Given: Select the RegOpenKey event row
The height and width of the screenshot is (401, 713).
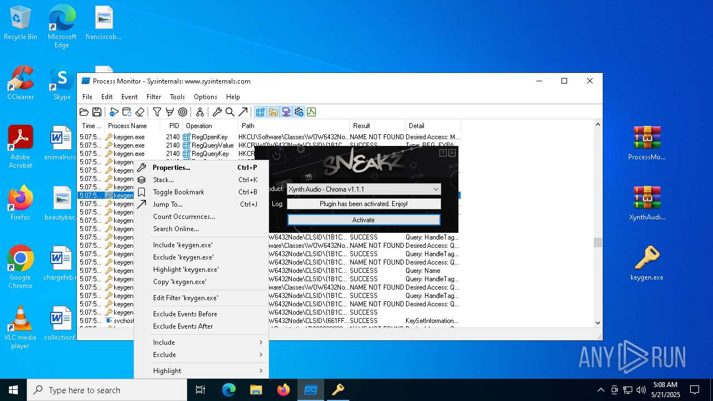Looking at the screenshot, I should tap(270, 137).
